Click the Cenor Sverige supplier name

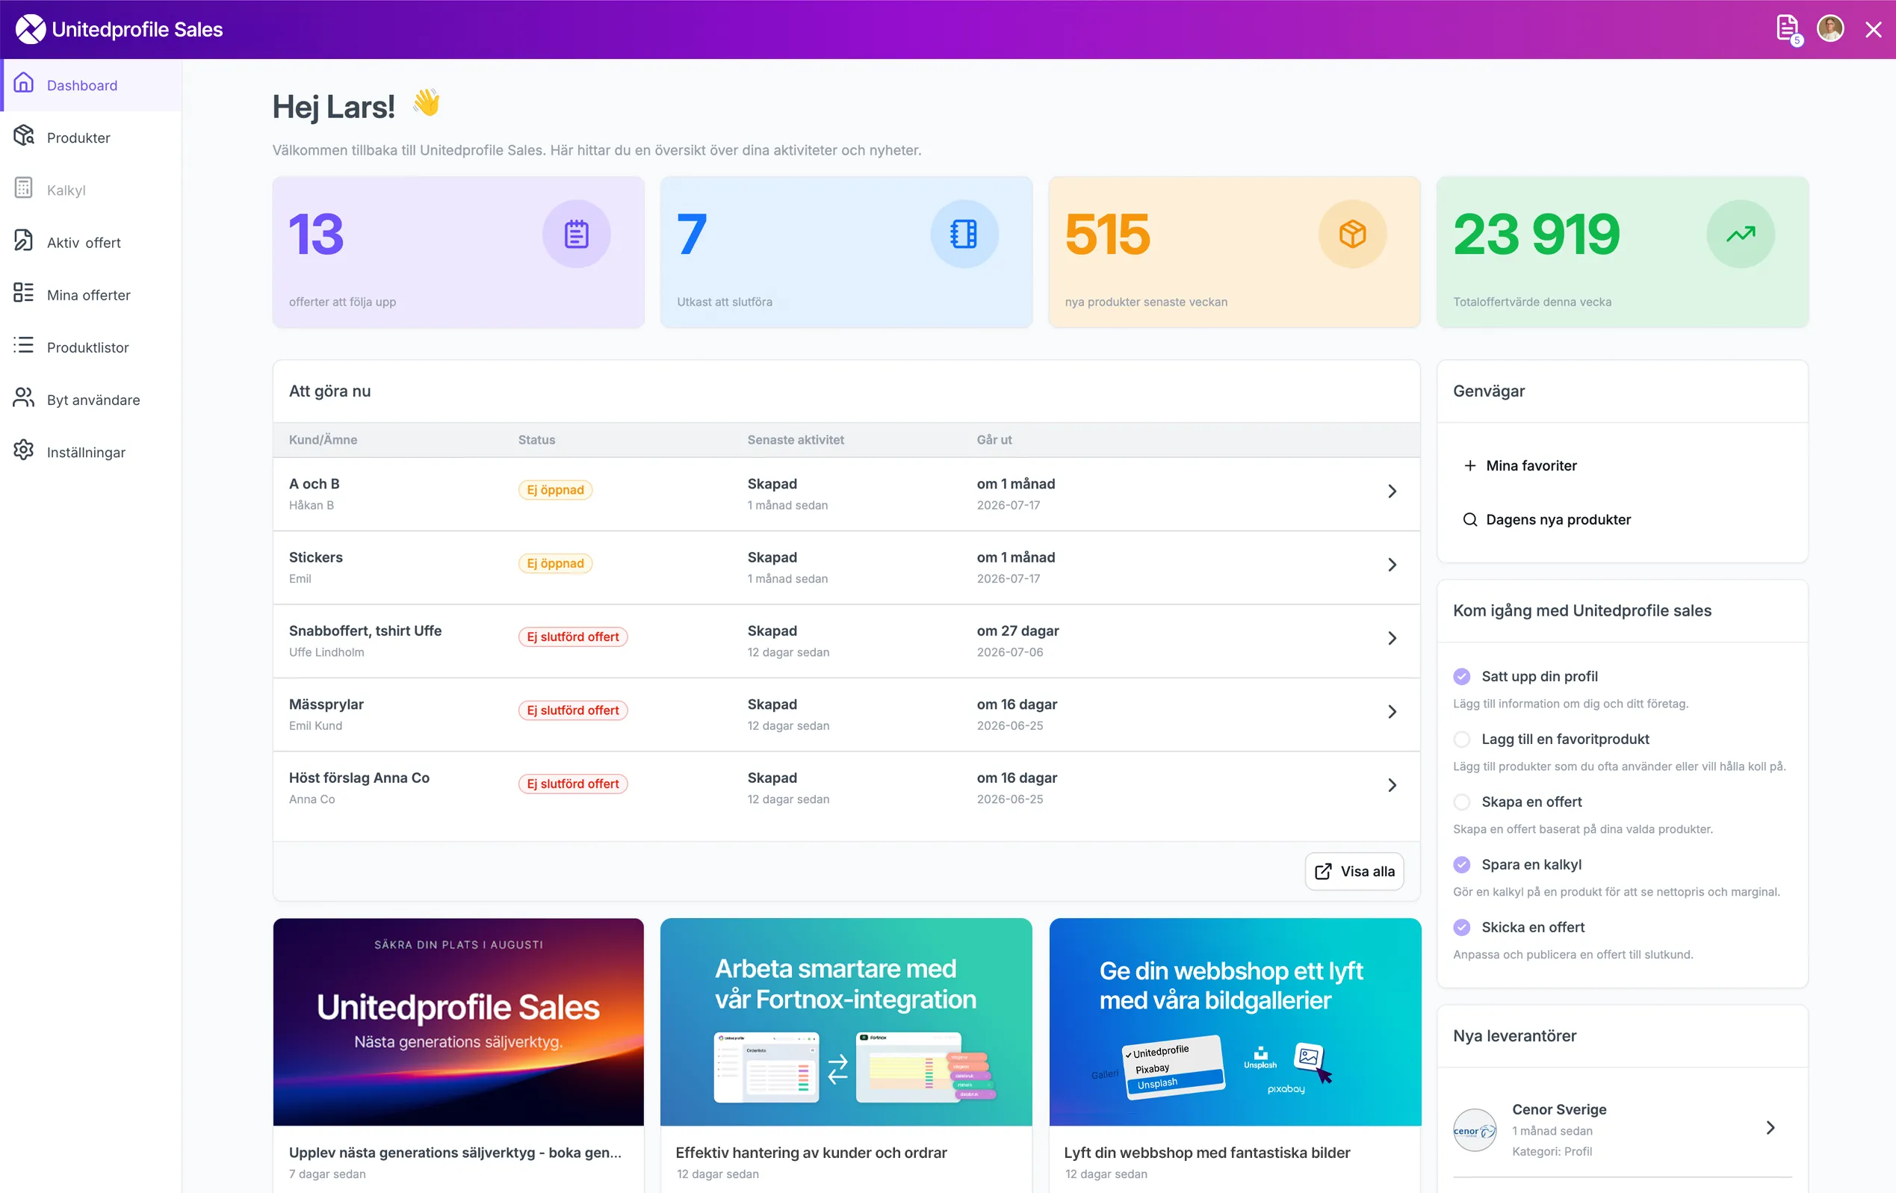[x=1559, y=1109]
